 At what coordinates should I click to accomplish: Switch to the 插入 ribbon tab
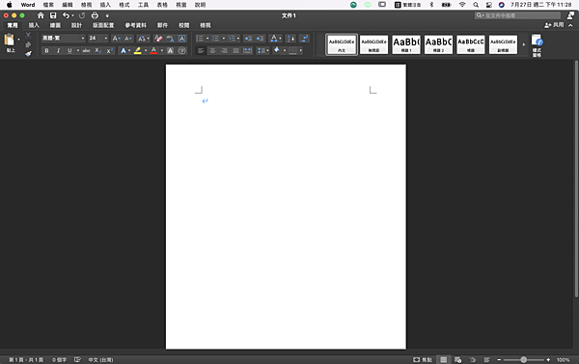pos(34,25)
